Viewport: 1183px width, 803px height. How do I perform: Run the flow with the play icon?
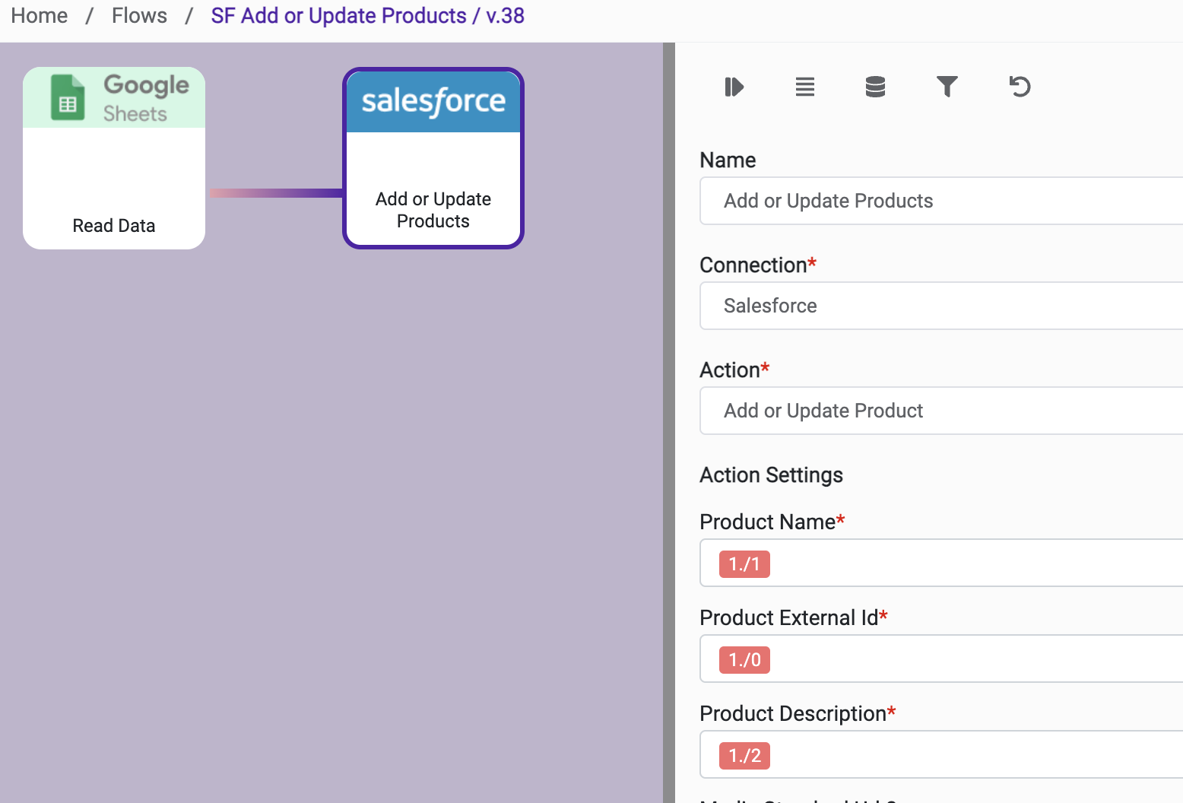tap(734, 87)
